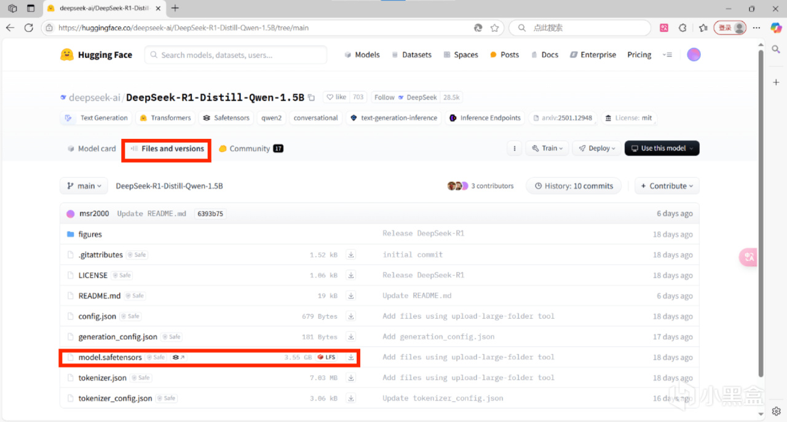
Task: Click the like button
Action: click(x=336, y=97)
